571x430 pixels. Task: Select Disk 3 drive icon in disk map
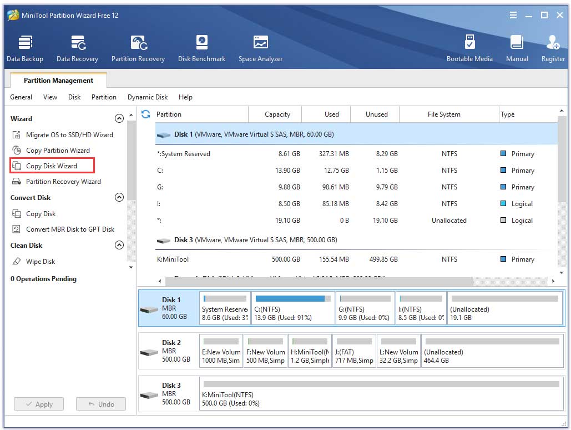click(149, 395)
